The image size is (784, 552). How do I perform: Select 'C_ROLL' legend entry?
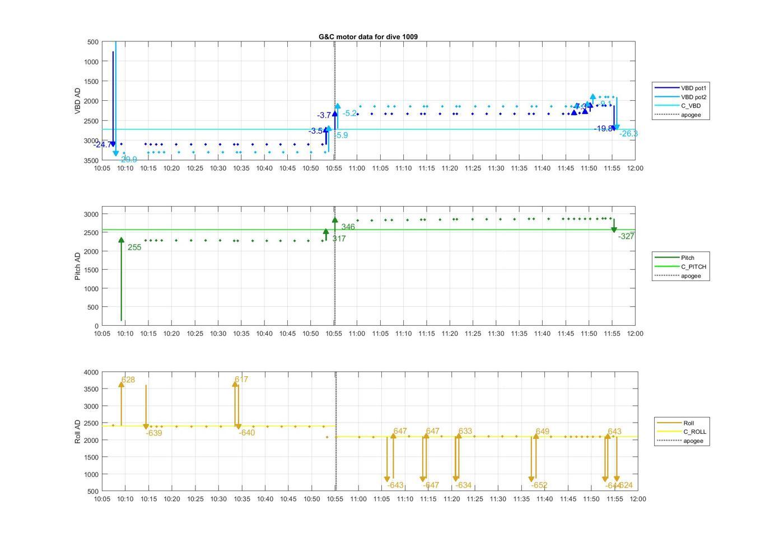pyautogui.click(x=682, y=432)
